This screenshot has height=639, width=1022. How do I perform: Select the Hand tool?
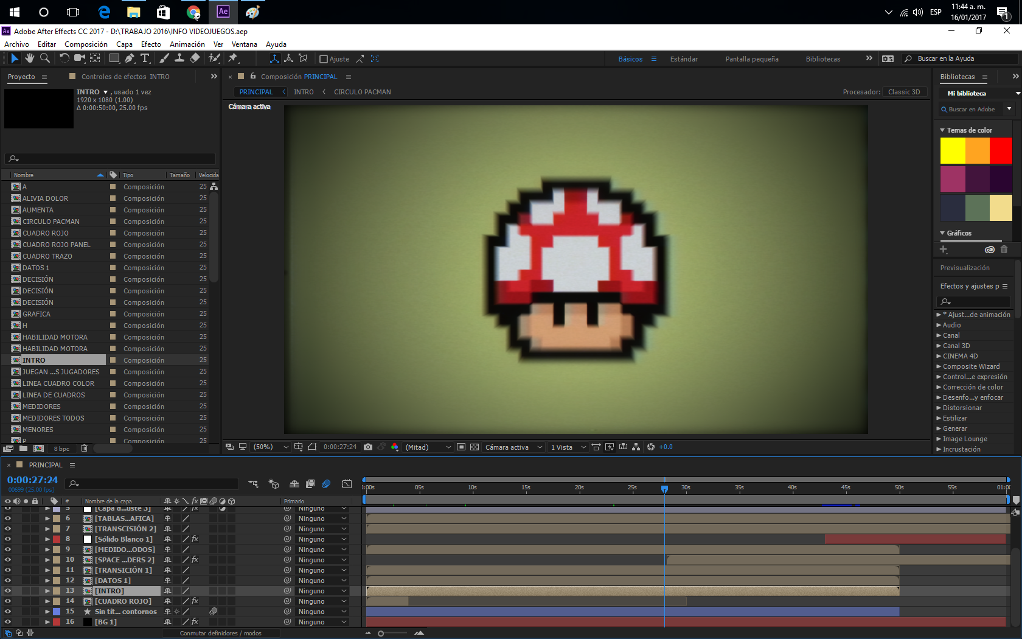tap(30, 58)
